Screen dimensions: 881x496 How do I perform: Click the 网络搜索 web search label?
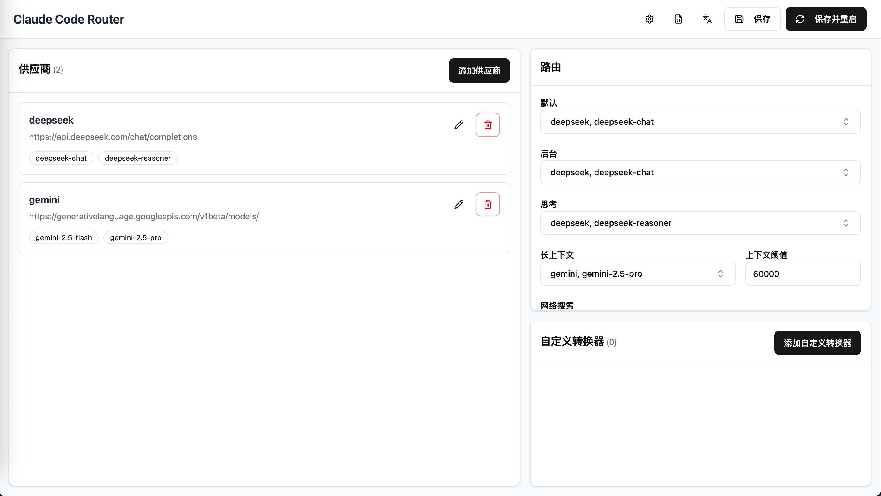[x=557, y=305]
